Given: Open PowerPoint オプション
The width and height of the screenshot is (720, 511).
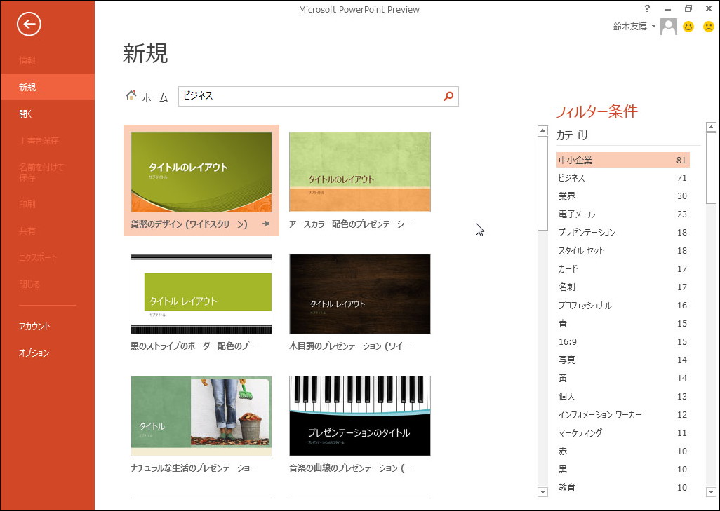Looking at the screenshot, I should click(34, 353).
